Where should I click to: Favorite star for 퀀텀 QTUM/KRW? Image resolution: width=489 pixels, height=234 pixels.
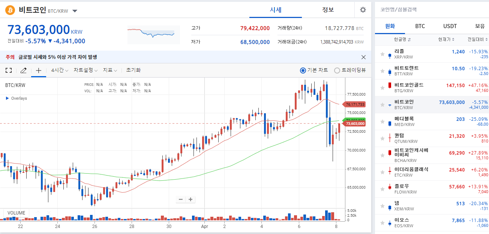pos(382,138)
